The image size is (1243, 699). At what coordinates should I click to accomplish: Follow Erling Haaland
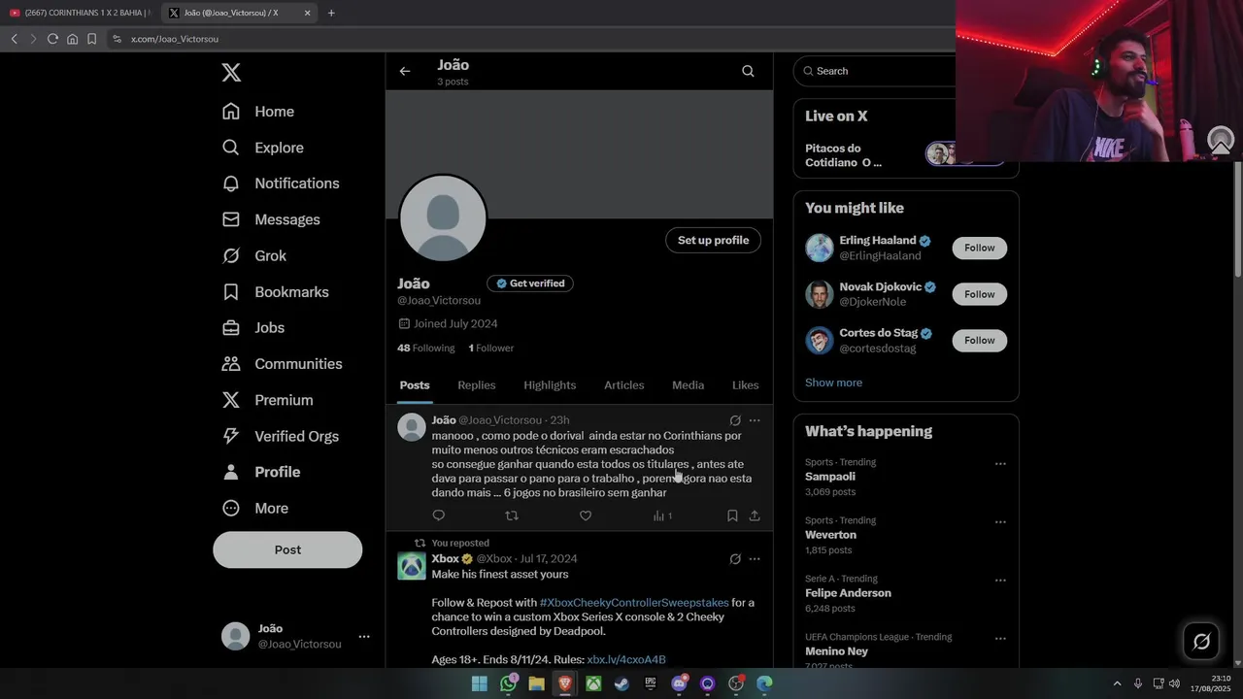pos(979,248)
